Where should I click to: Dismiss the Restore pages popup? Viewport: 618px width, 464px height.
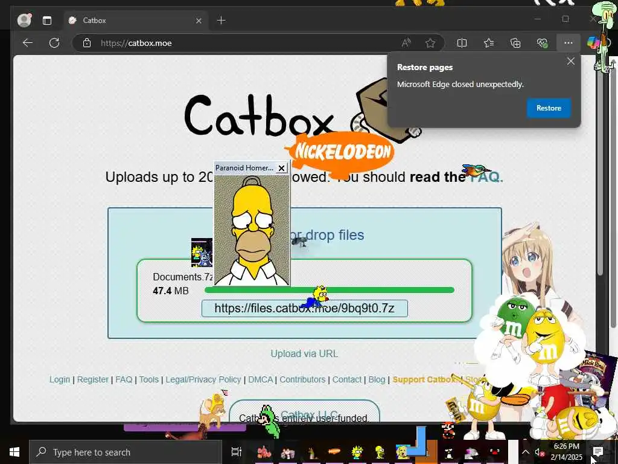(x=571, y=61)
